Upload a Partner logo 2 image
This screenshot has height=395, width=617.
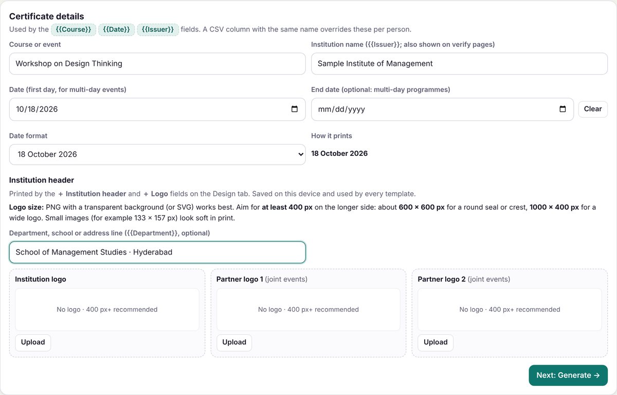435,343
